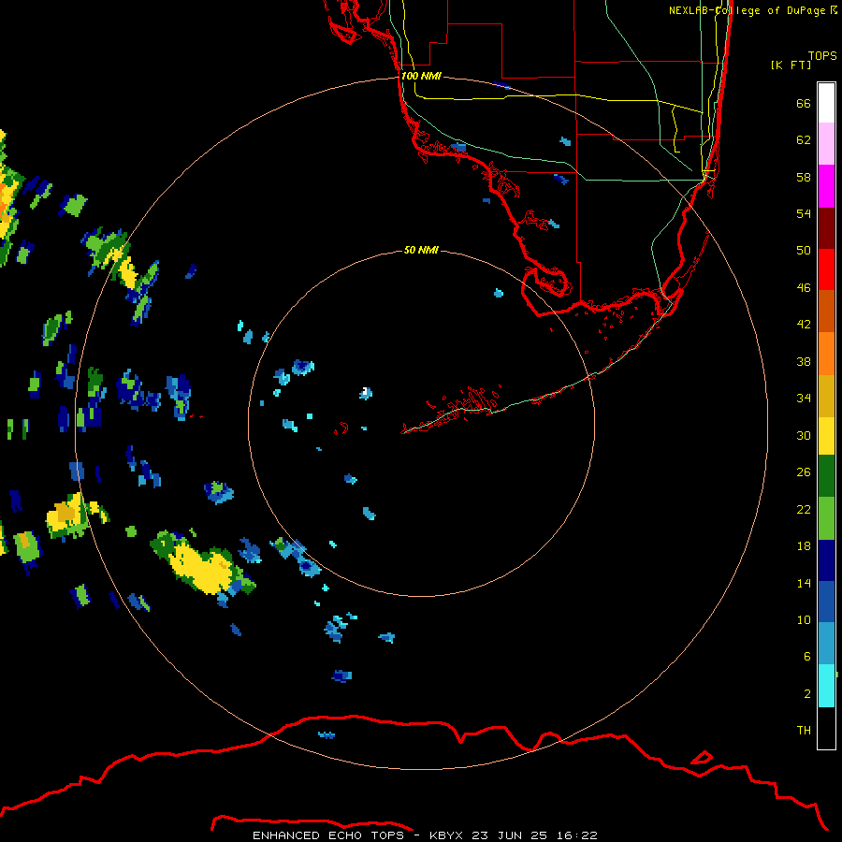Click the "NEXLAB-College of DuPage" credit text
This screenshot has width=842, height=842.
click(x=747, y=10)
